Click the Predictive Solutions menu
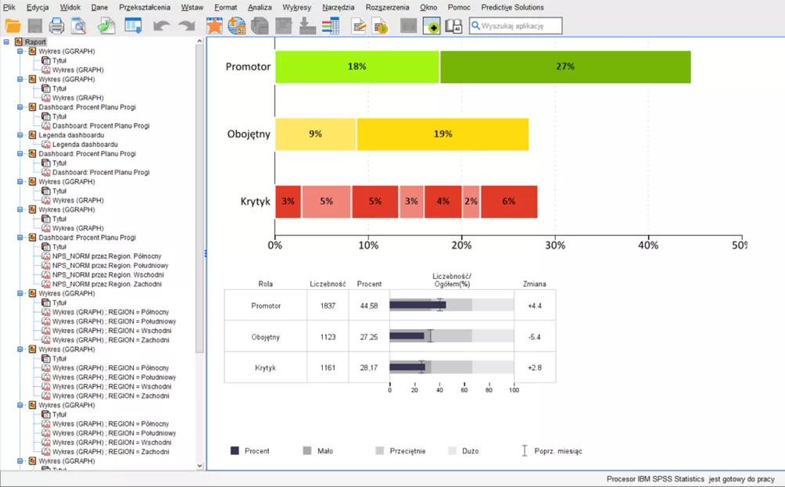 click(x=512, y=7)
